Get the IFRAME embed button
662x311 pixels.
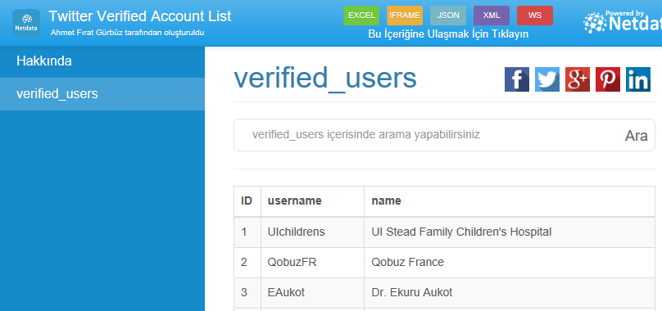coord(405,16)
